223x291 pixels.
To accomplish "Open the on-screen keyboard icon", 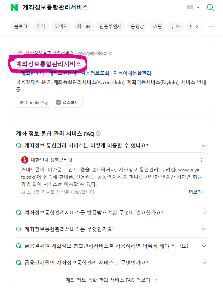I will click(x=190, y=7).
